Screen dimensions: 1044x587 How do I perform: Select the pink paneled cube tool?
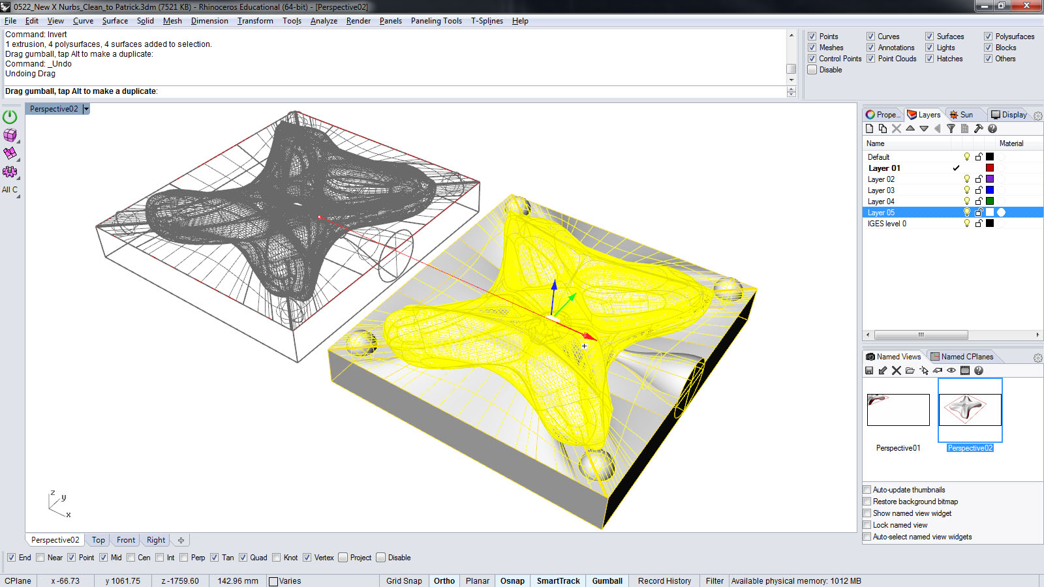tap(10, 135)
